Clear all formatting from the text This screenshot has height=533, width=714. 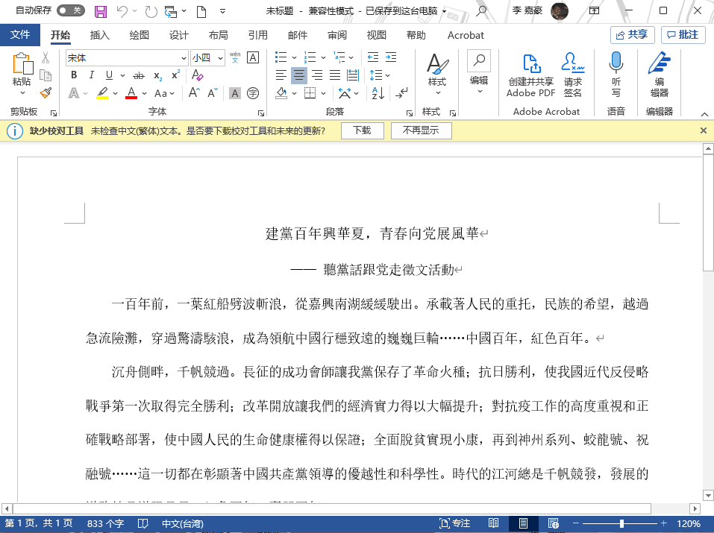pyautogui.click(x=197, y=75)
